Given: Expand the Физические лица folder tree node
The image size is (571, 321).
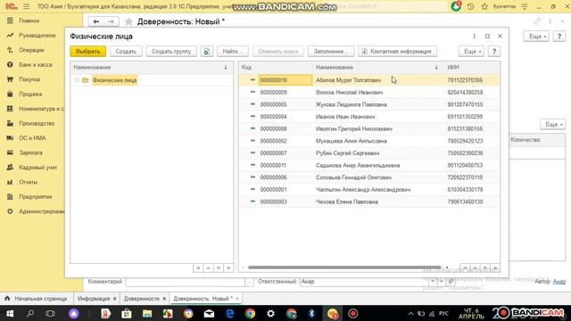Looking at the screenshot, I should coord(77,80).
